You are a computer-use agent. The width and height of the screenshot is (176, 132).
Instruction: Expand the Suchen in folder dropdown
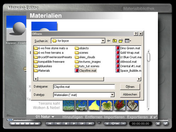click(103, 41)
